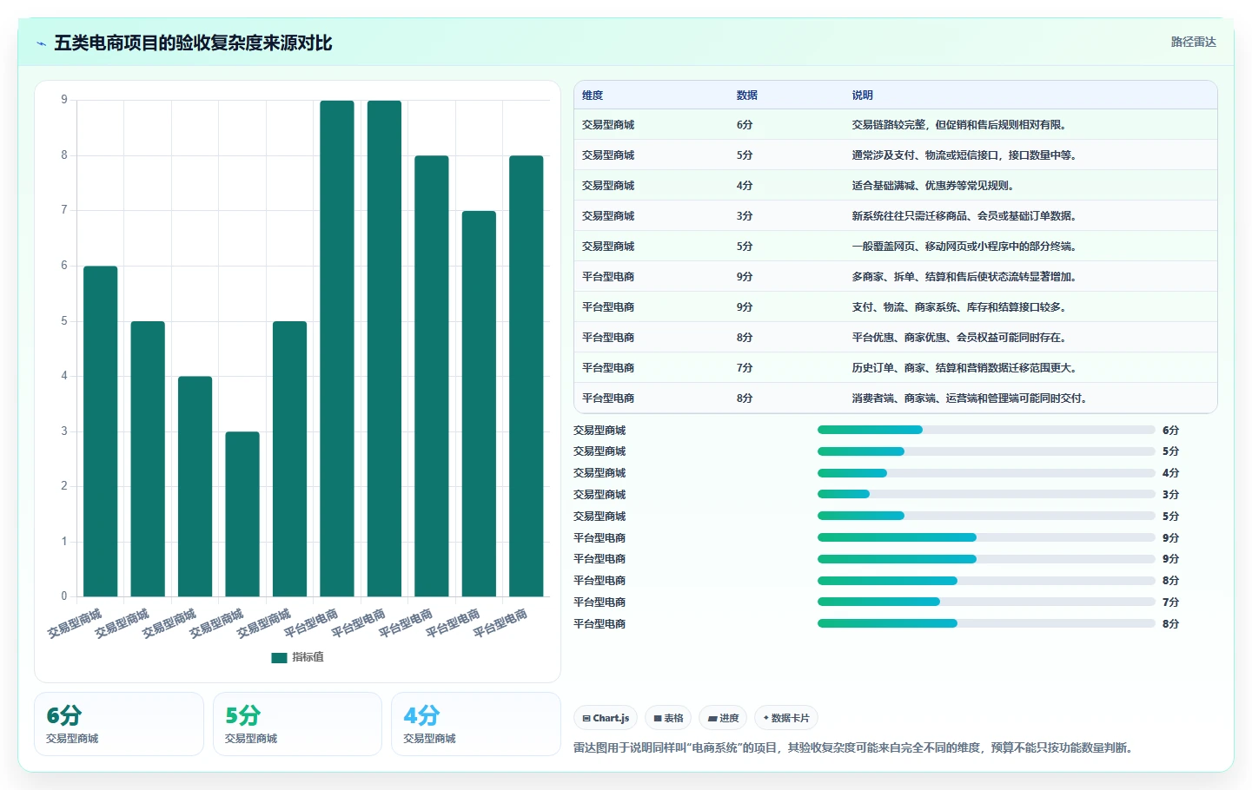Select the row '平台优惠、商家优惠、会员权益可能同时存在。'
The image size is (1252, 790).
pos(895,338)
